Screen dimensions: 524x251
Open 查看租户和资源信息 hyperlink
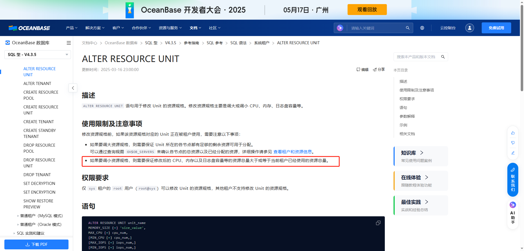[293, 152]
